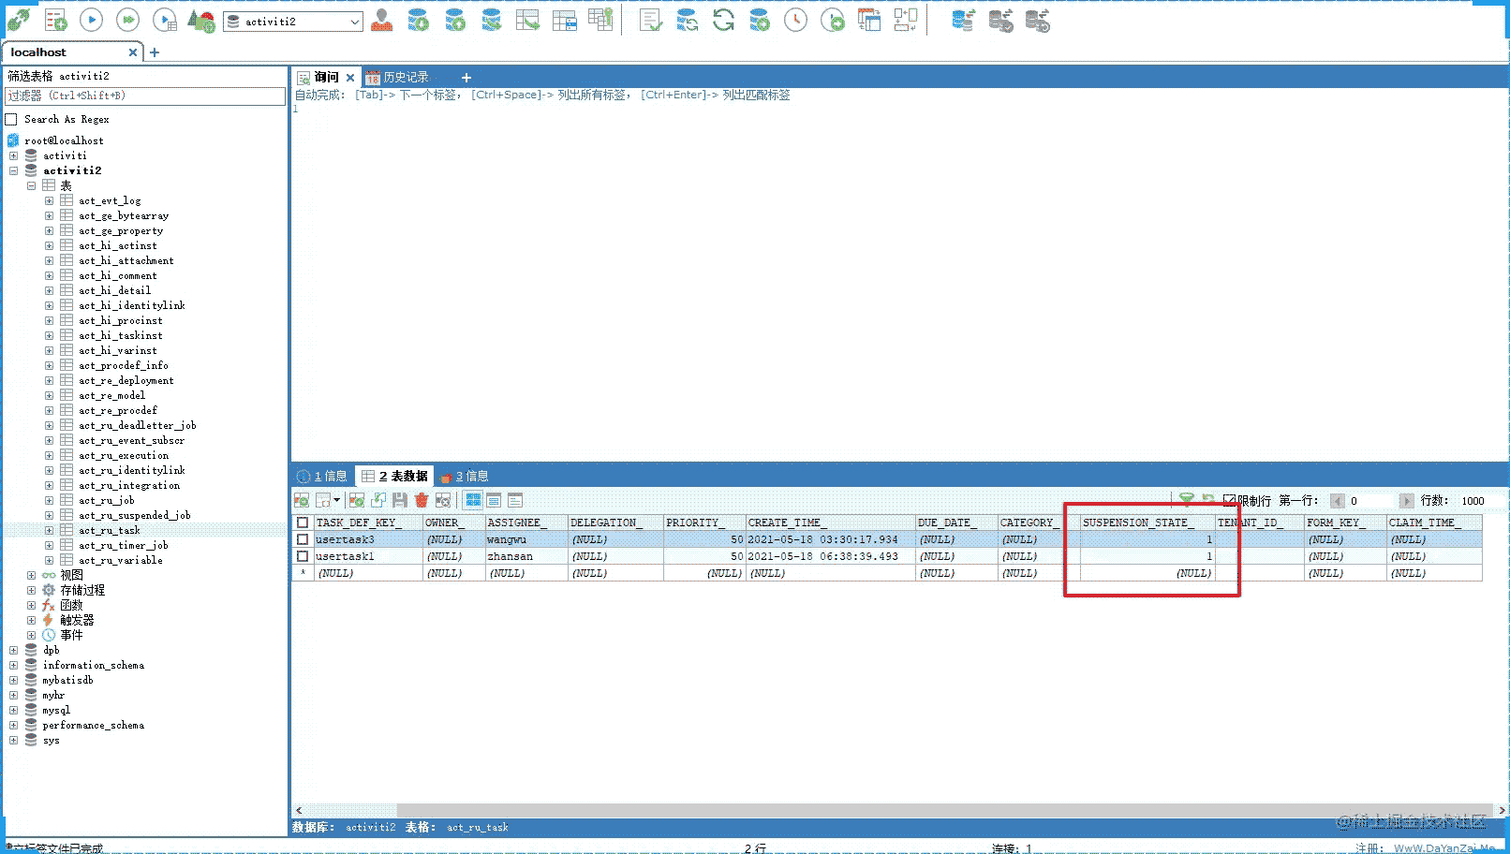Image resolution: width=1510 pixels, height=854 pixels.
Task: Click the Execute Query play icon
Action: click(91, 20)
